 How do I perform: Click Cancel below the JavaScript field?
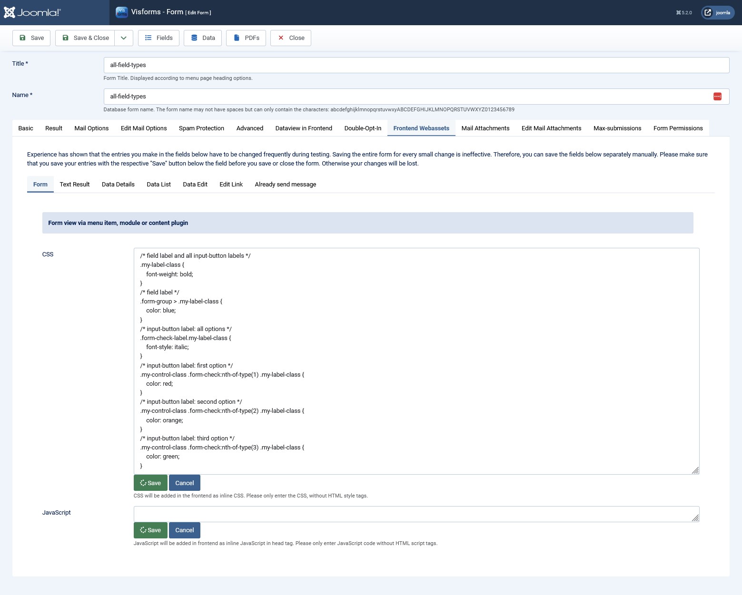[184, 530]
